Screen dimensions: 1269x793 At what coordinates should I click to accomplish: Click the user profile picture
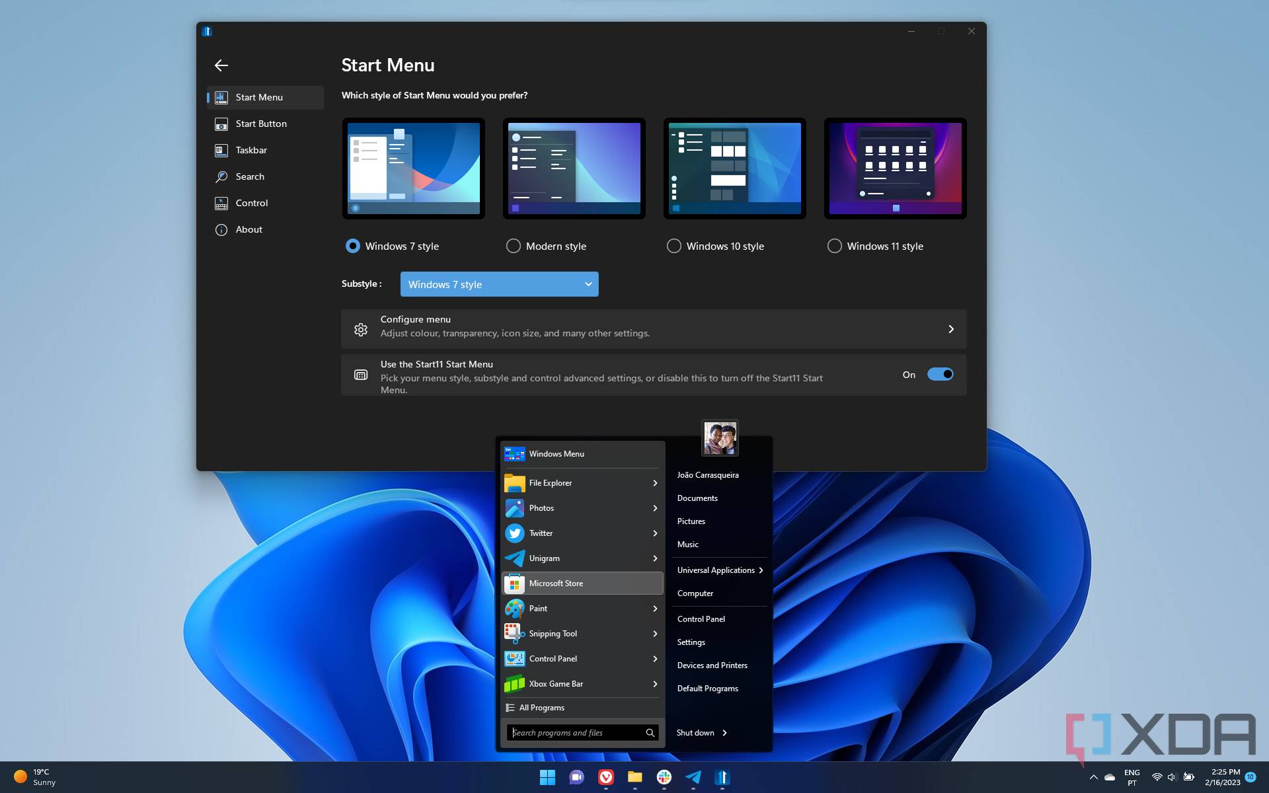click(x=720, y=437)
